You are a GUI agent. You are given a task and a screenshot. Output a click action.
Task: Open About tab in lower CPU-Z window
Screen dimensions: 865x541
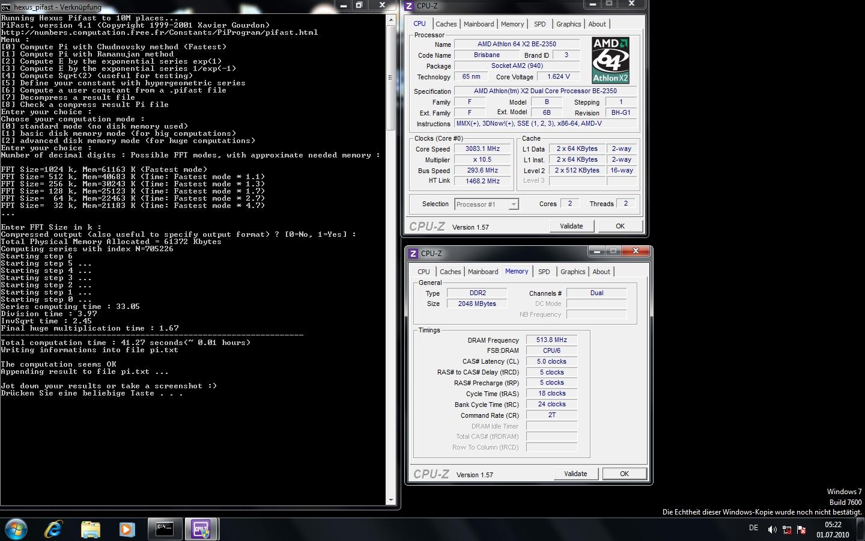[601, 272]
